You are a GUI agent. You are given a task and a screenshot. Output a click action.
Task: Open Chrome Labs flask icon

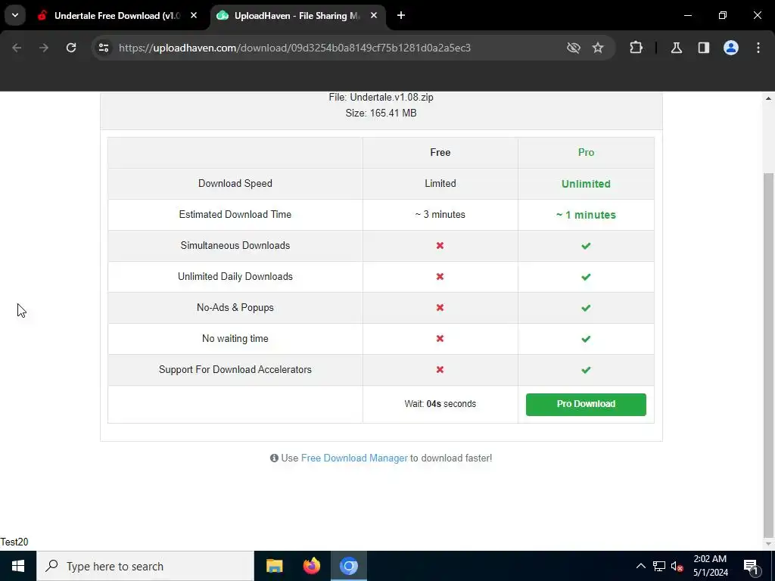point(676,48)
